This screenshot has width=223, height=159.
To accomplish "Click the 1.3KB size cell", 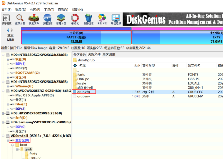I will pyautogui.click(x=136, y=92).
